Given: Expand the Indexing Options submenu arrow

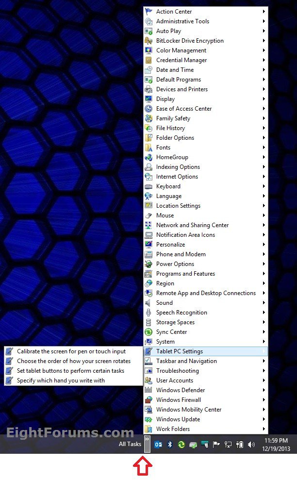Looking at the screenshot, I should tap(264, 167).
